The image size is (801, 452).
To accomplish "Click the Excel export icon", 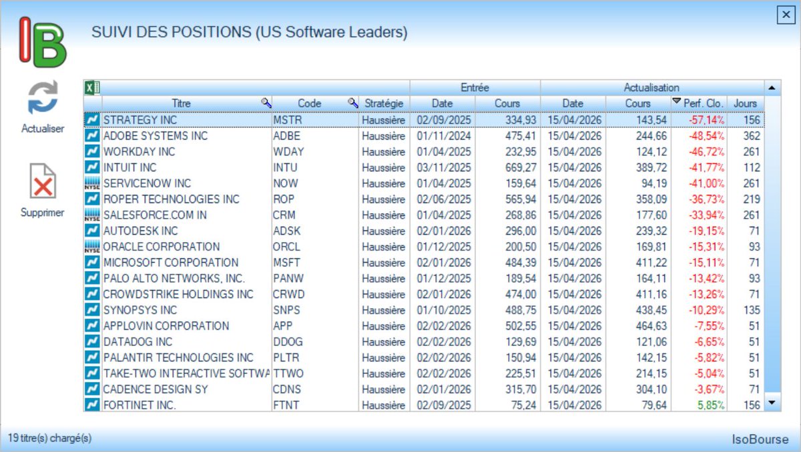I will [92, 87].
